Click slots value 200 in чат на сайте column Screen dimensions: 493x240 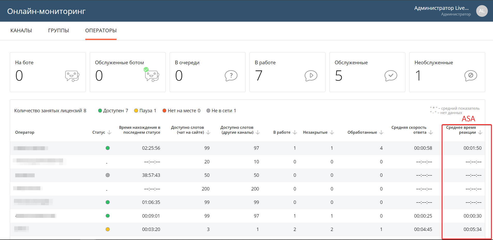[x=206, y=189]
